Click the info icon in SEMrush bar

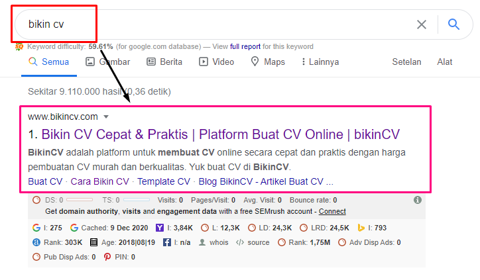pos(418,200)
